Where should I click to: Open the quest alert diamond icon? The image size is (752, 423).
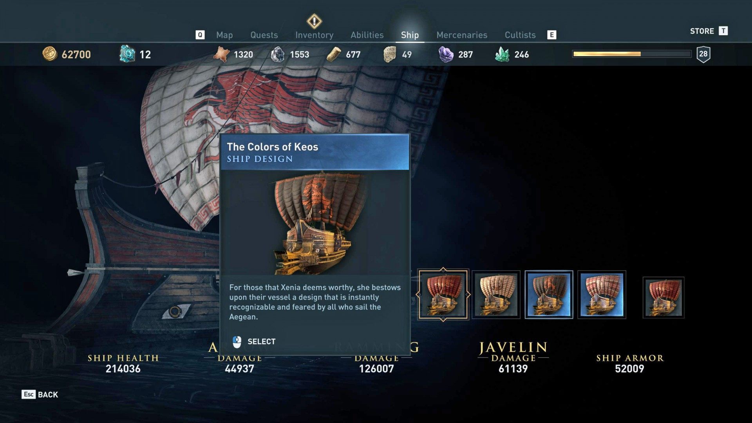click(x=314, y=21)
